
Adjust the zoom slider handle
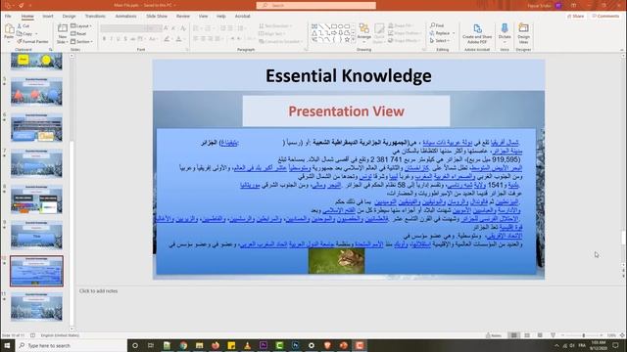point(584,335)
